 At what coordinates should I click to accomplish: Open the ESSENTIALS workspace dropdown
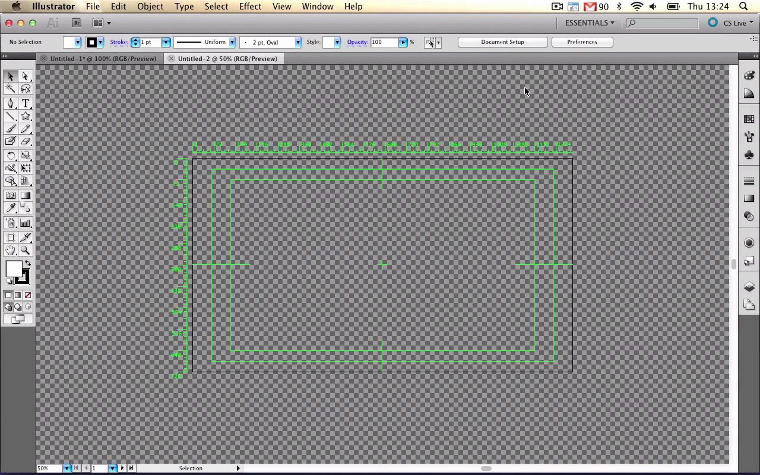point(590,23)
